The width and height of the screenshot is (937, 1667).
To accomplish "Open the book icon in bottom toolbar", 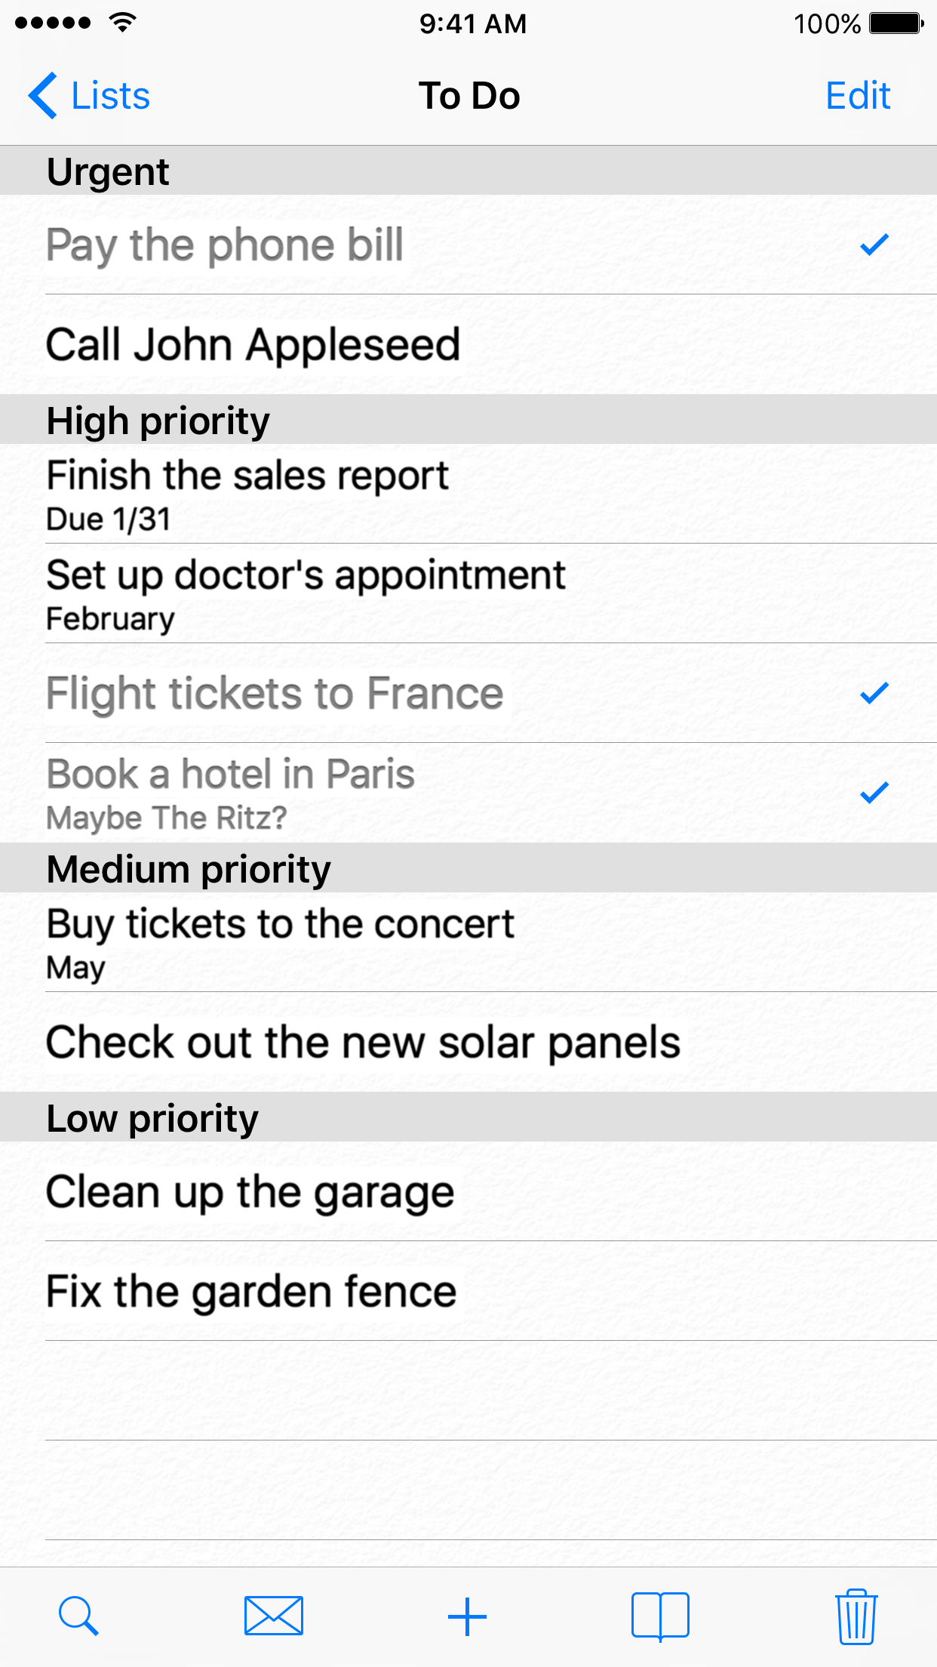I will pyautogui.click(x=660, y=1616).
